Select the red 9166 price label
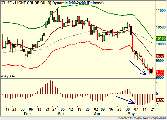The width and height of the screenshot is (167, 120). point(160,72)
